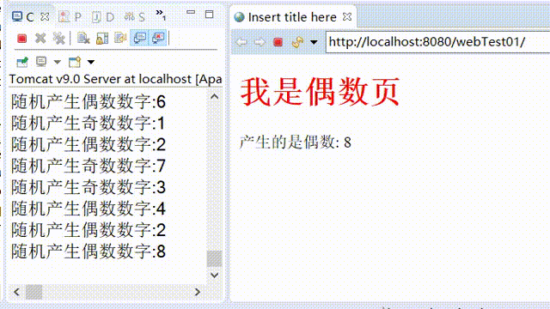Image resolution: width=550 pixels, height=309 pixels.
Task: Click the red heading '我是偶数页'
Action: [x=320, y=92]
